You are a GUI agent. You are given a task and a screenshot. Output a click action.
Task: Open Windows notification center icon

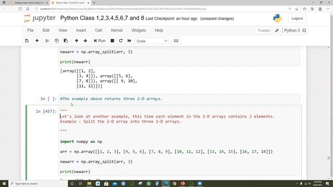[x=327, y=183]
